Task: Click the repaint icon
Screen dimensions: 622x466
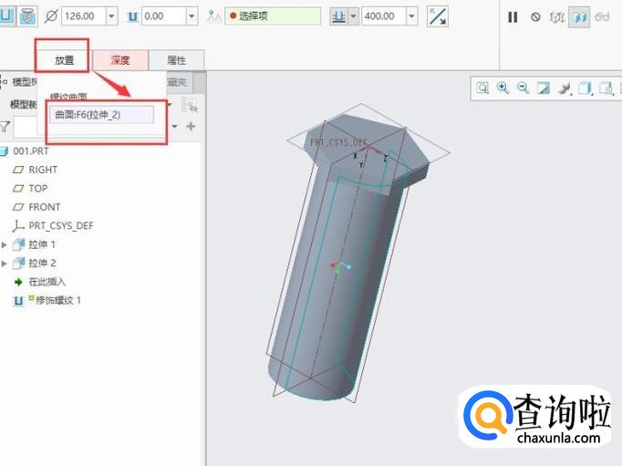Action: [543, 88]
